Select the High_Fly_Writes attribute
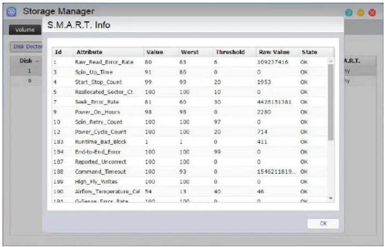This screenshot has width=385, height=247. pyautogui.click(x=96, y=182)
